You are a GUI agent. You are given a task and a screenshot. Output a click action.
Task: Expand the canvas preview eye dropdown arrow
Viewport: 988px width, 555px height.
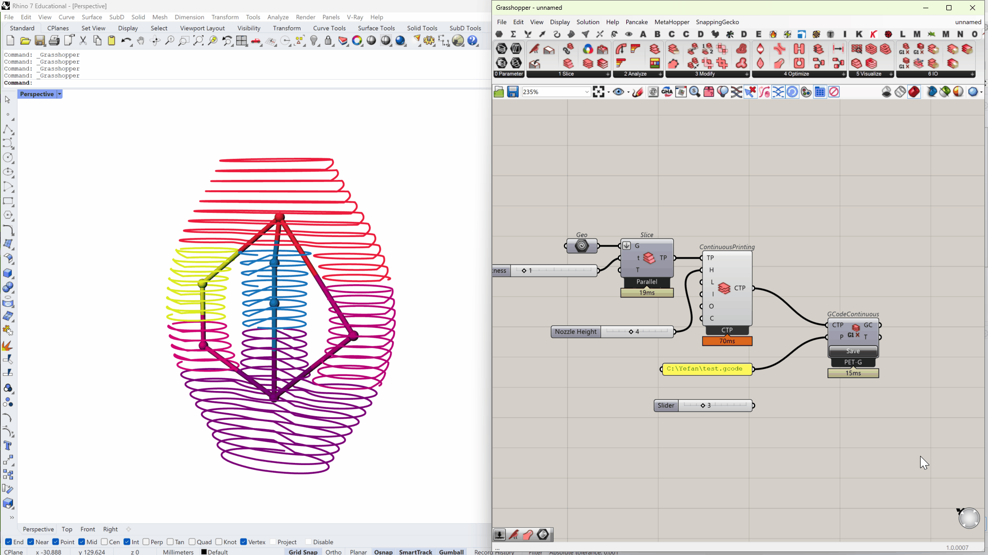pos(628,92)
